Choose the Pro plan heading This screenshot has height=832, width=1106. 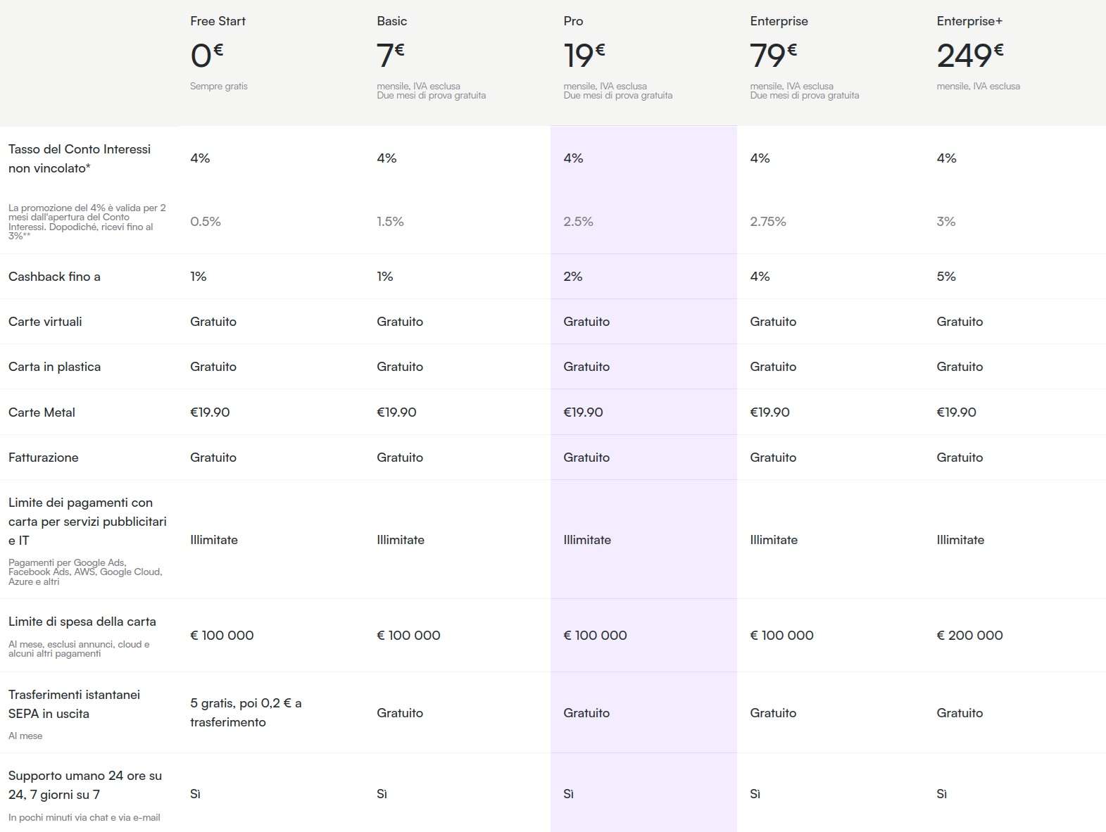click(x=573, y=21)
